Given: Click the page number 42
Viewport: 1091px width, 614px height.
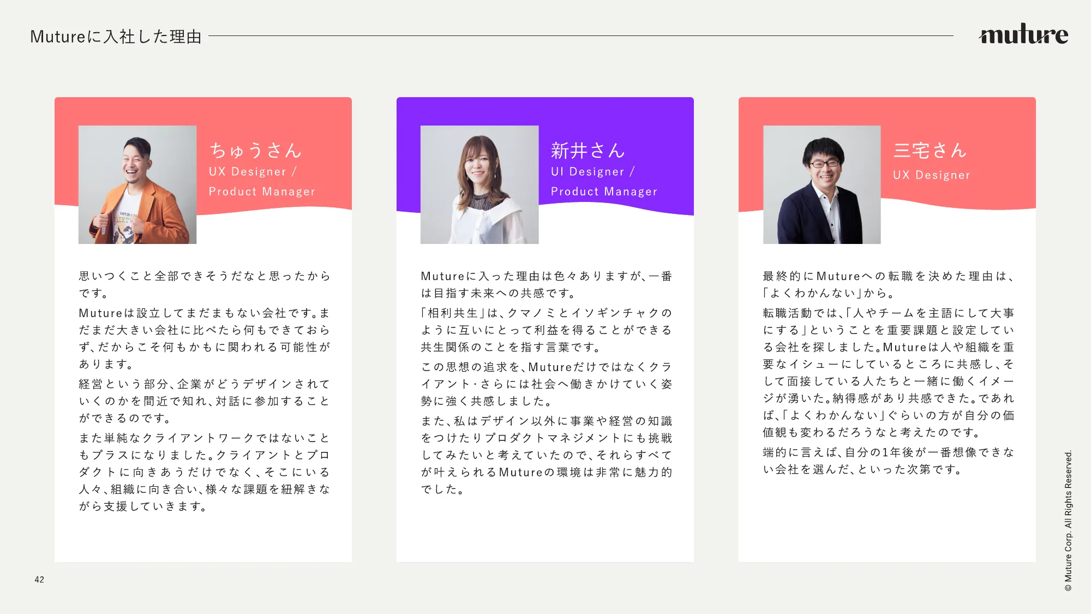Looking at the screenshot, I should tap(39, 580).
